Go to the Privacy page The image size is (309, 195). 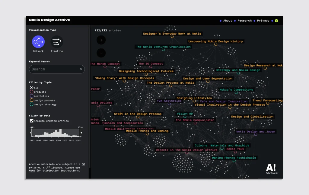[263, 21]
